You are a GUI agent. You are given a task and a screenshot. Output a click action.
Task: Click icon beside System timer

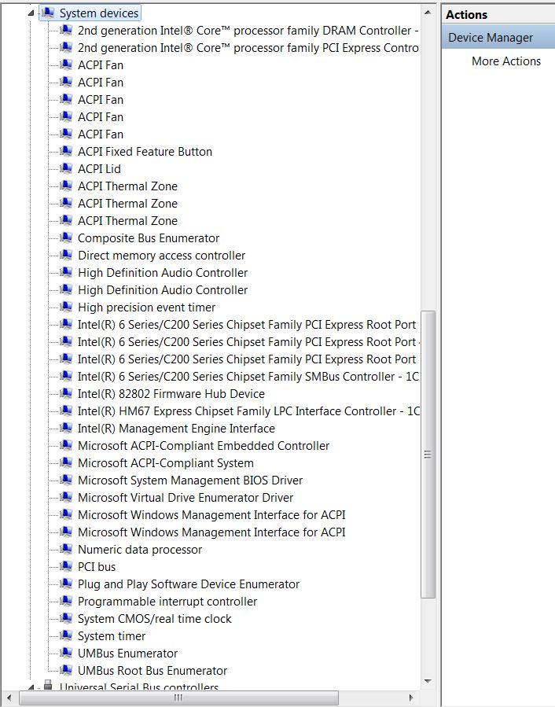(x=66, y=635)
